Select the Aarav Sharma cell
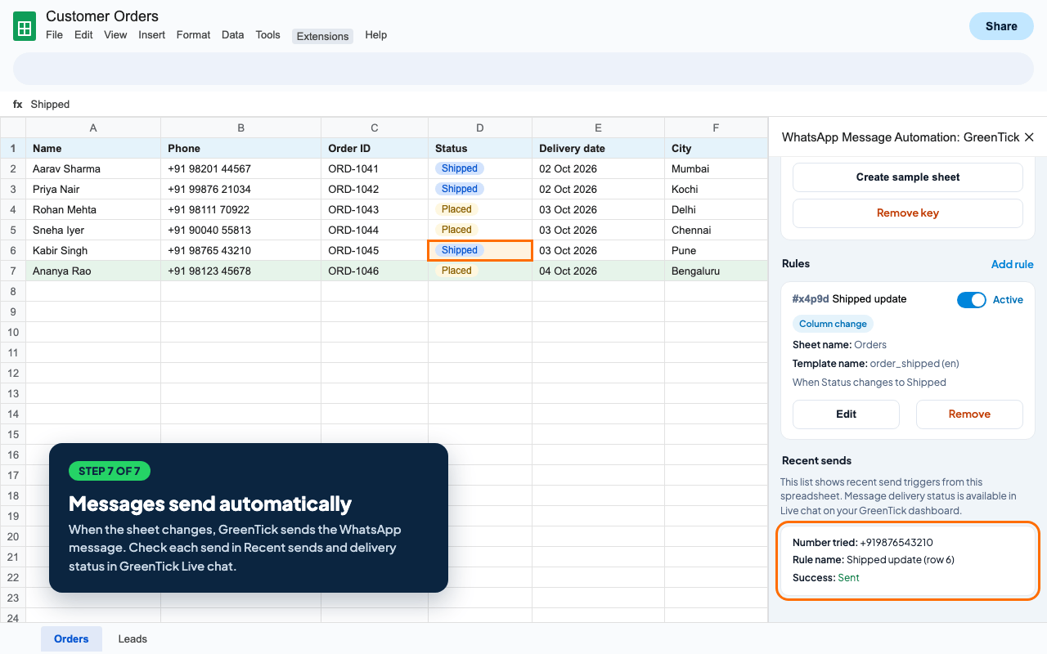Image resolution: width=1047 pixels, height=654 pixels. 93,168
